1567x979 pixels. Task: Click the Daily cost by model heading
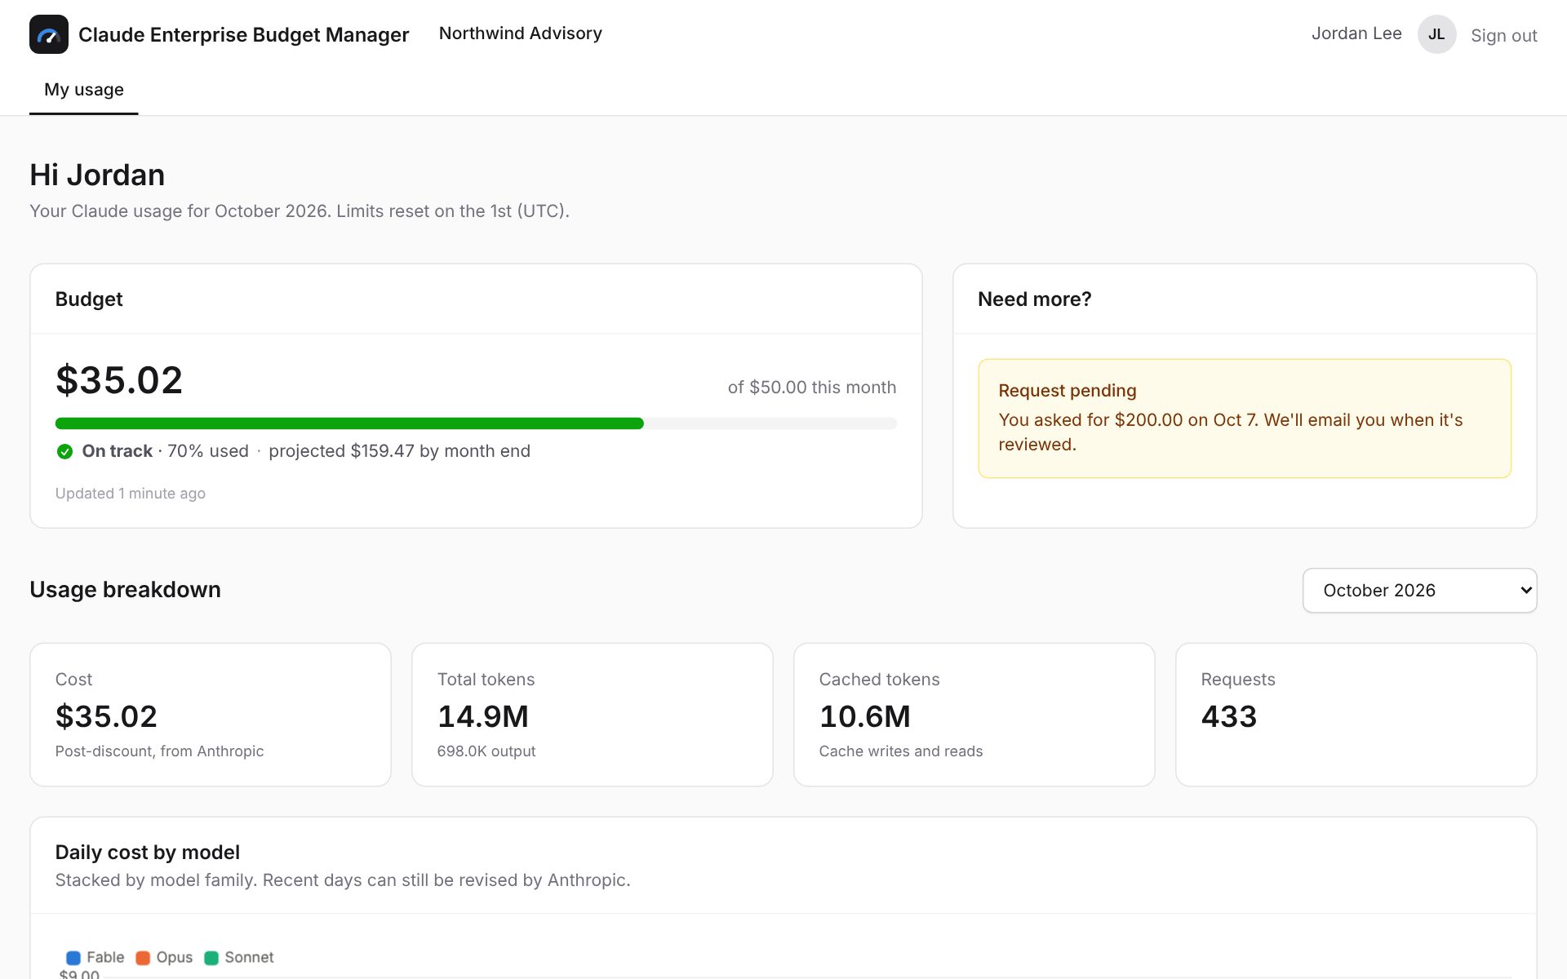(148, 853)
